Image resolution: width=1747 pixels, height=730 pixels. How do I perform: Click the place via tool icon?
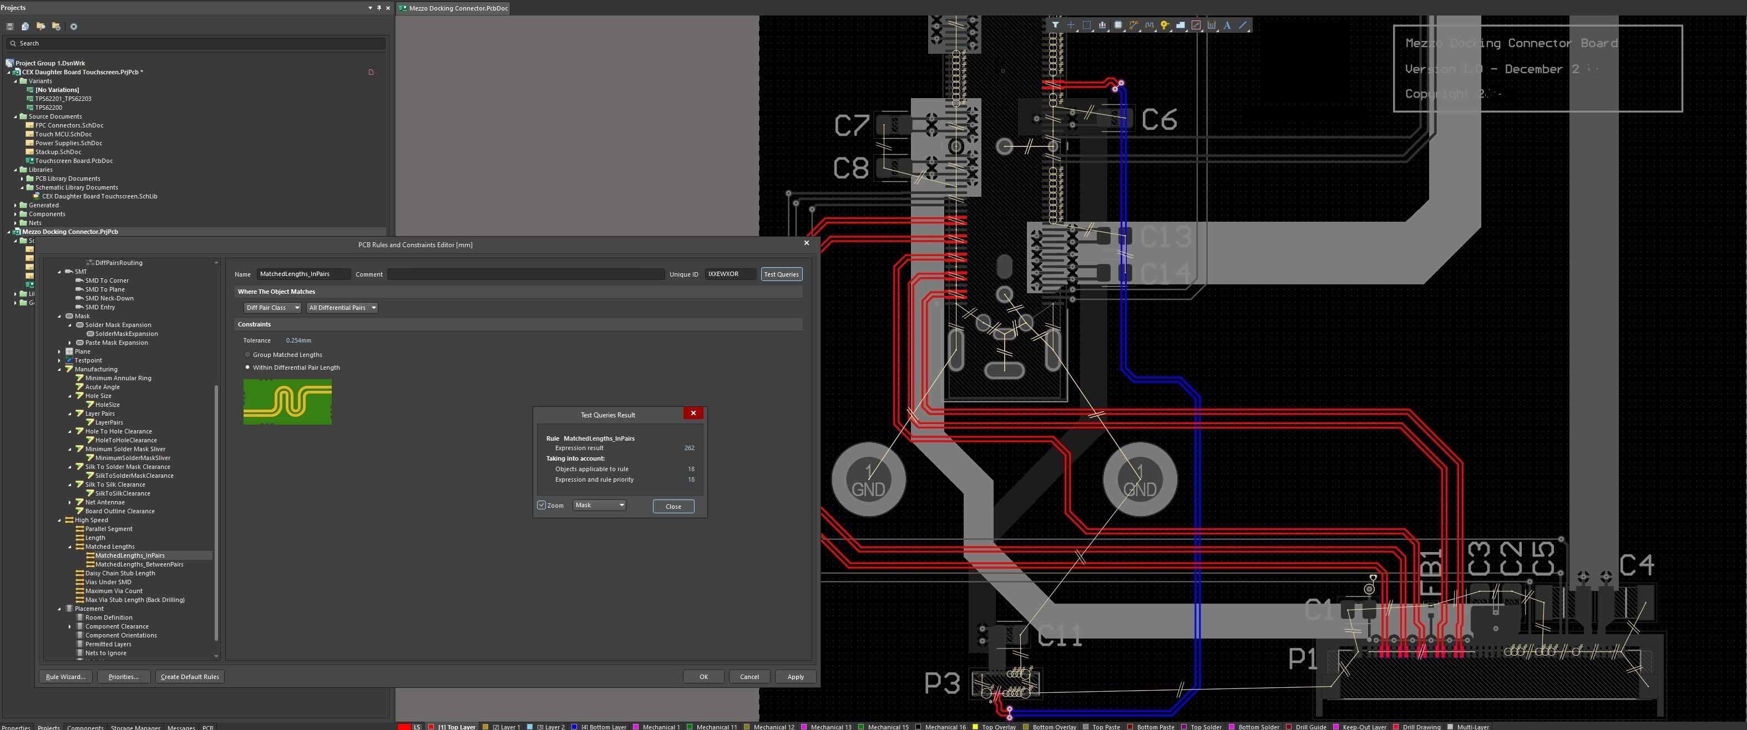(1165, 25)
